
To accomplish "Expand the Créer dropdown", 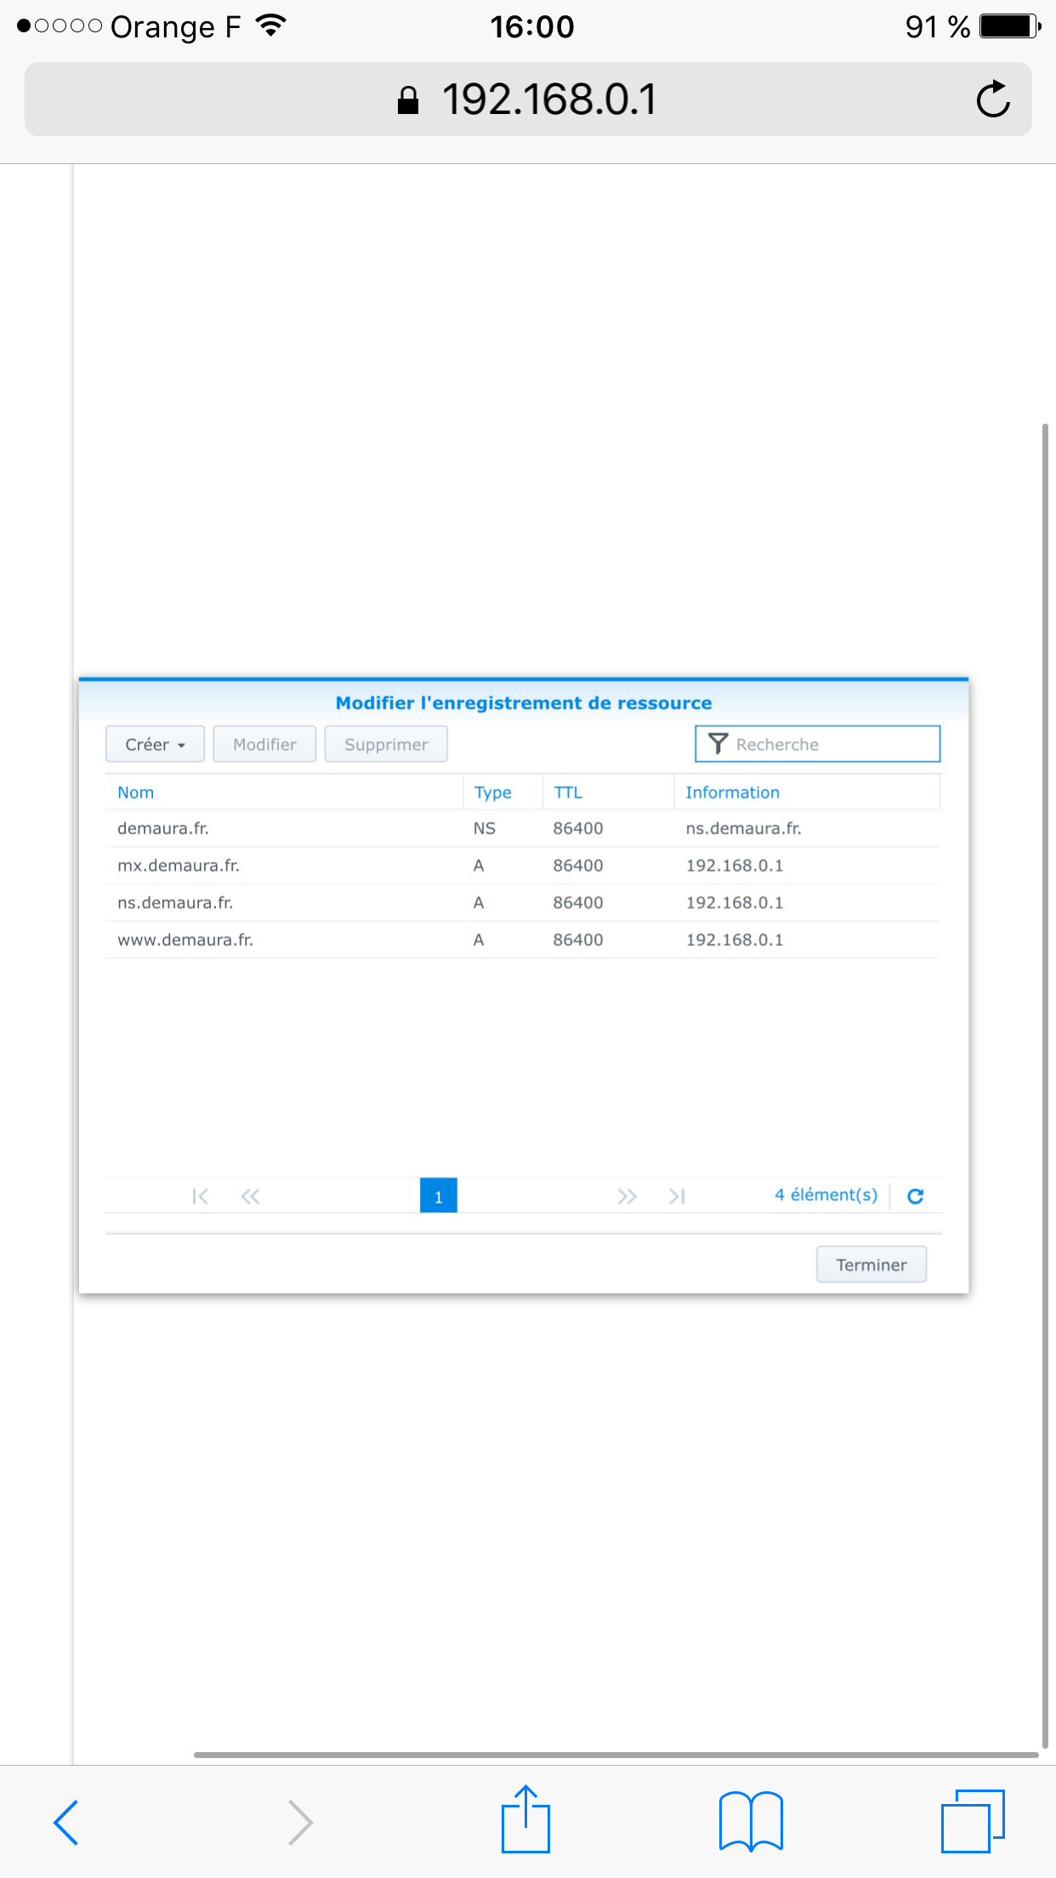I will 155,744.
